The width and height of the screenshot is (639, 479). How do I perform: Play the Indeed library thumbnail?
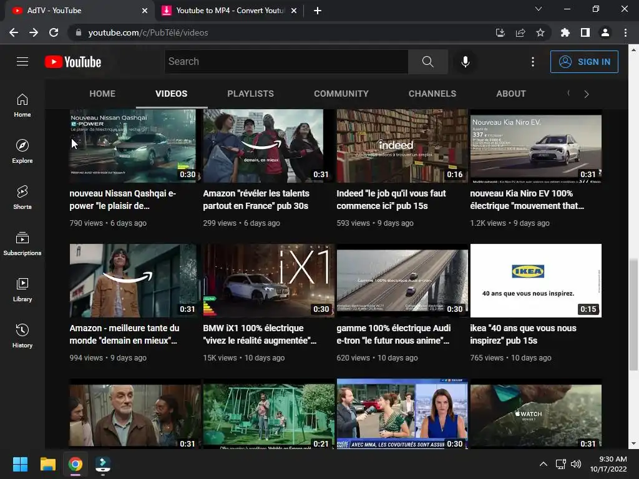[402, 146]
